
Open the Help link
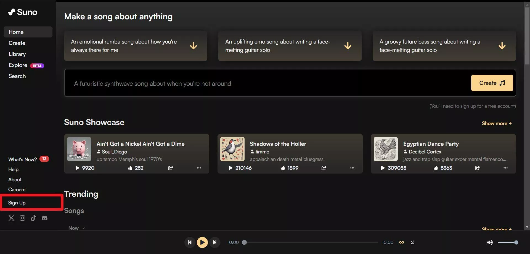pyautogui.click(x=13, y=169)
